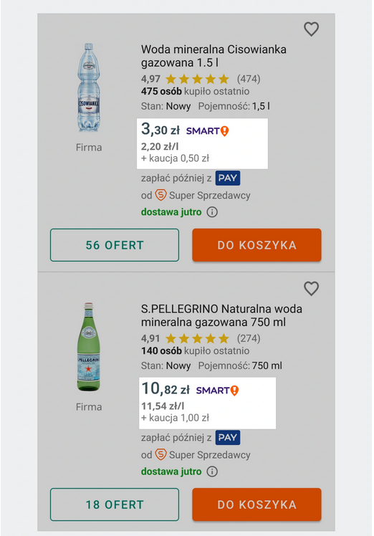This screenshot has height=536, width=374.
Task: Click Super Sprzedawcy badge on Cisowianka listing
Action: [202, 195]
